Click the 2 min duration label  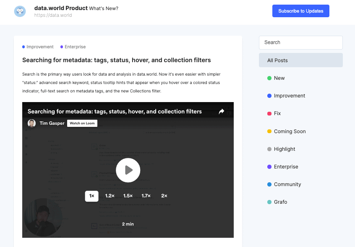click(128, 224)
